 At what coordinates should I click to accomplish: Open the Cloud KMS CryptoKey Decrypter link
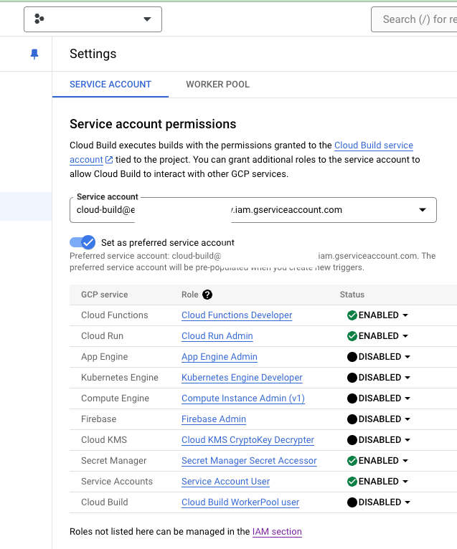pos(248,440)
